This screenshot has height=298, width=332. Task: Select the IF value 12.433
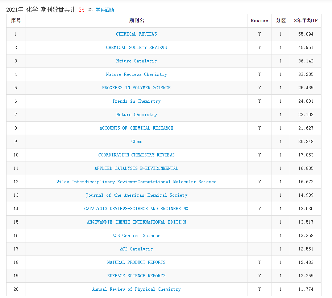point(306,262)
